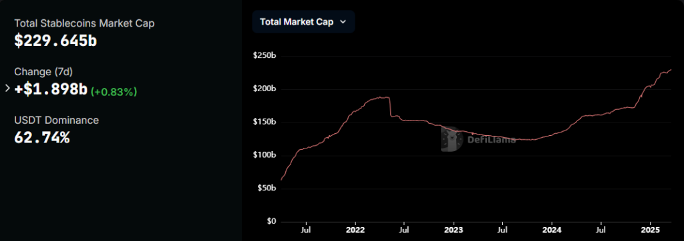This screenshot has width=684, height=241.
Task: Open the Total Market Cap dropdown
Action: (304, 22)
